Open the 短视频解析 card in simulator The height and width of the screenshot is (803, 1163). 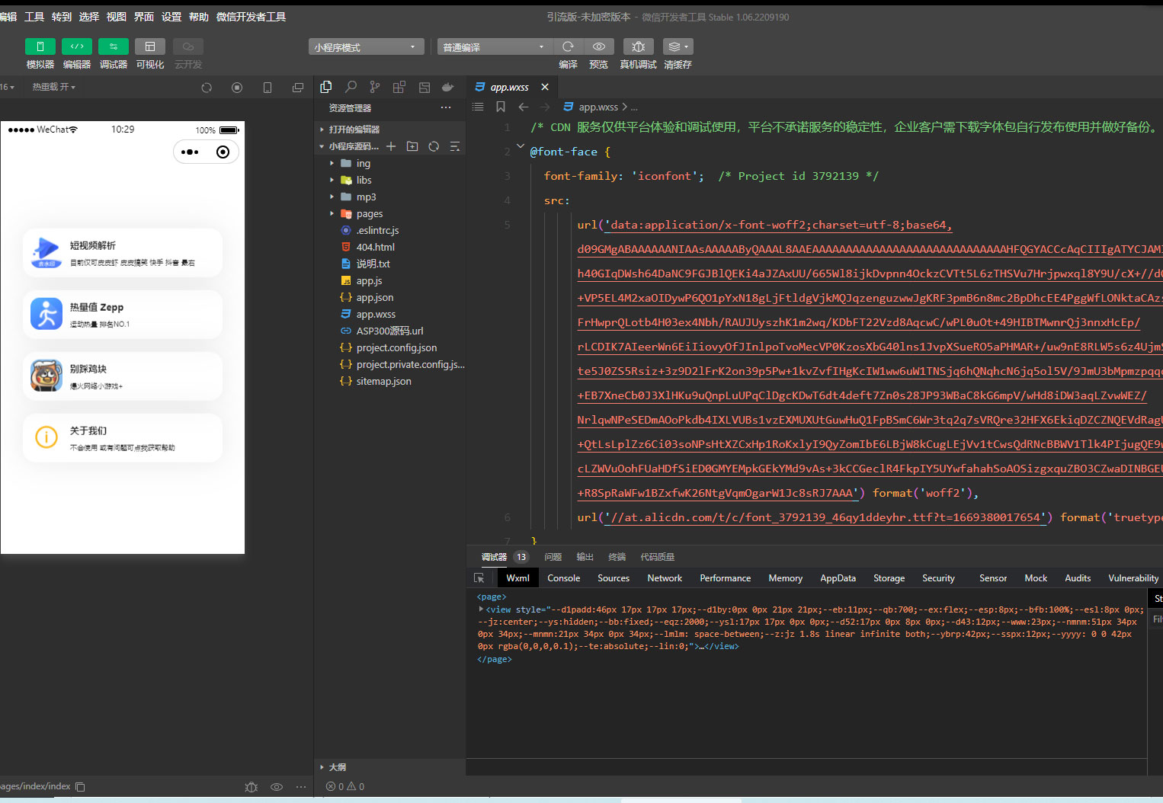pos(123,253)
